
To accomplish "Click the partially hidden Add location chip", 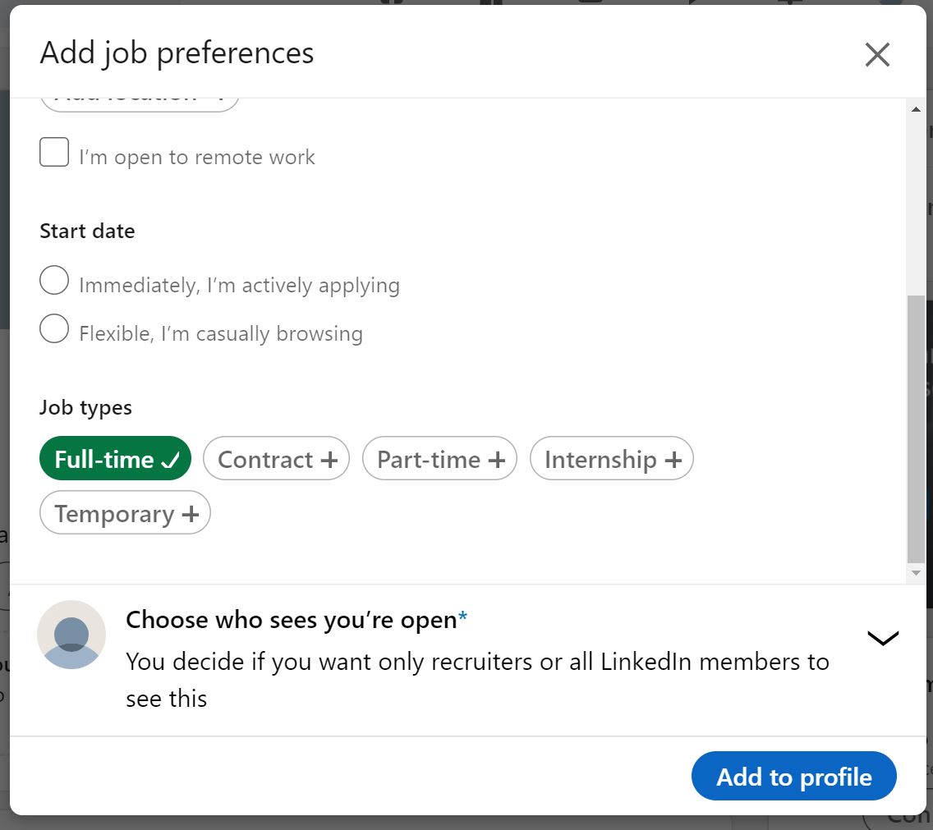I will 140,102.
